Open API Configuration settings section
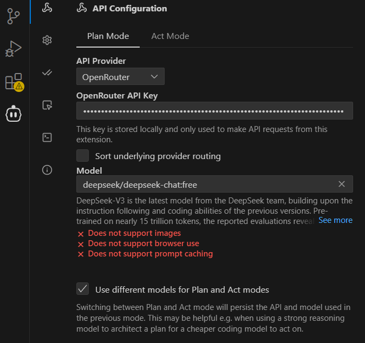The image size is (365, 343). 47,7
